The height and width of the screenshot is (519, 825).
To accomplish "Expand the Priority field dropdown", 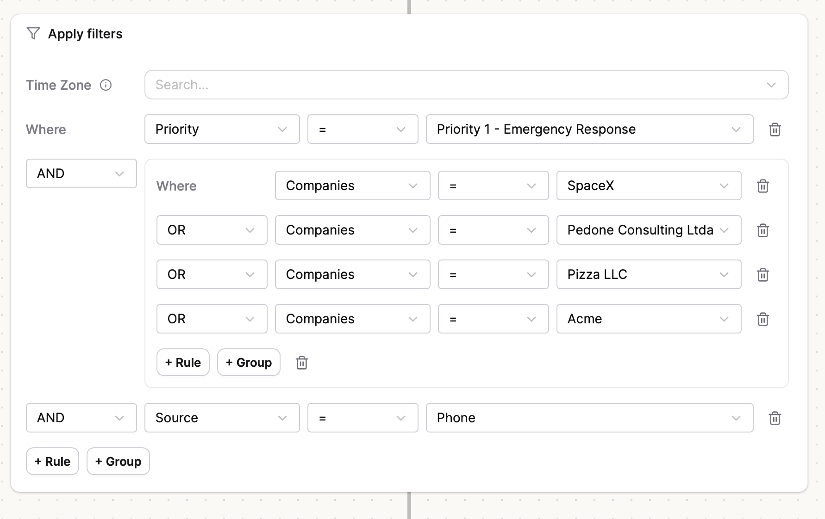I will [x=222, y=129].
